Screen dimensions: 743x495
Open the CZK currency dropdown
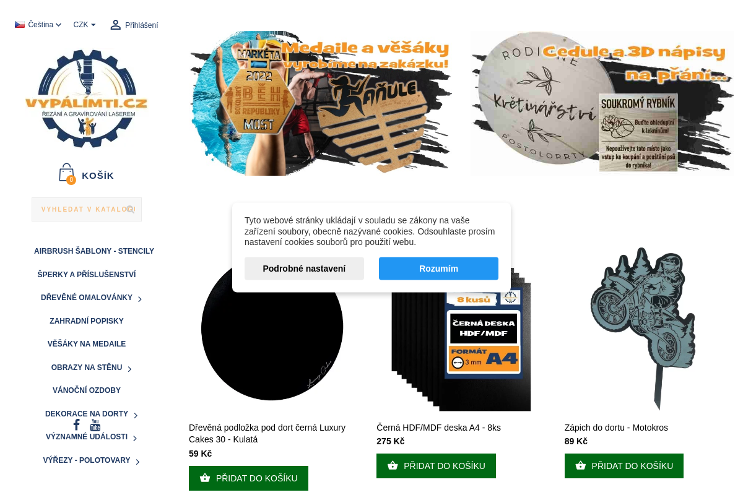84,25
